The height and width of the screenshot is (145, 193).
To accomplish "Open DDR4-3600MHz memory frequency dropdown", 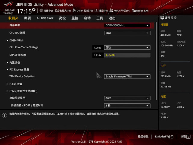I will [127, 25].
